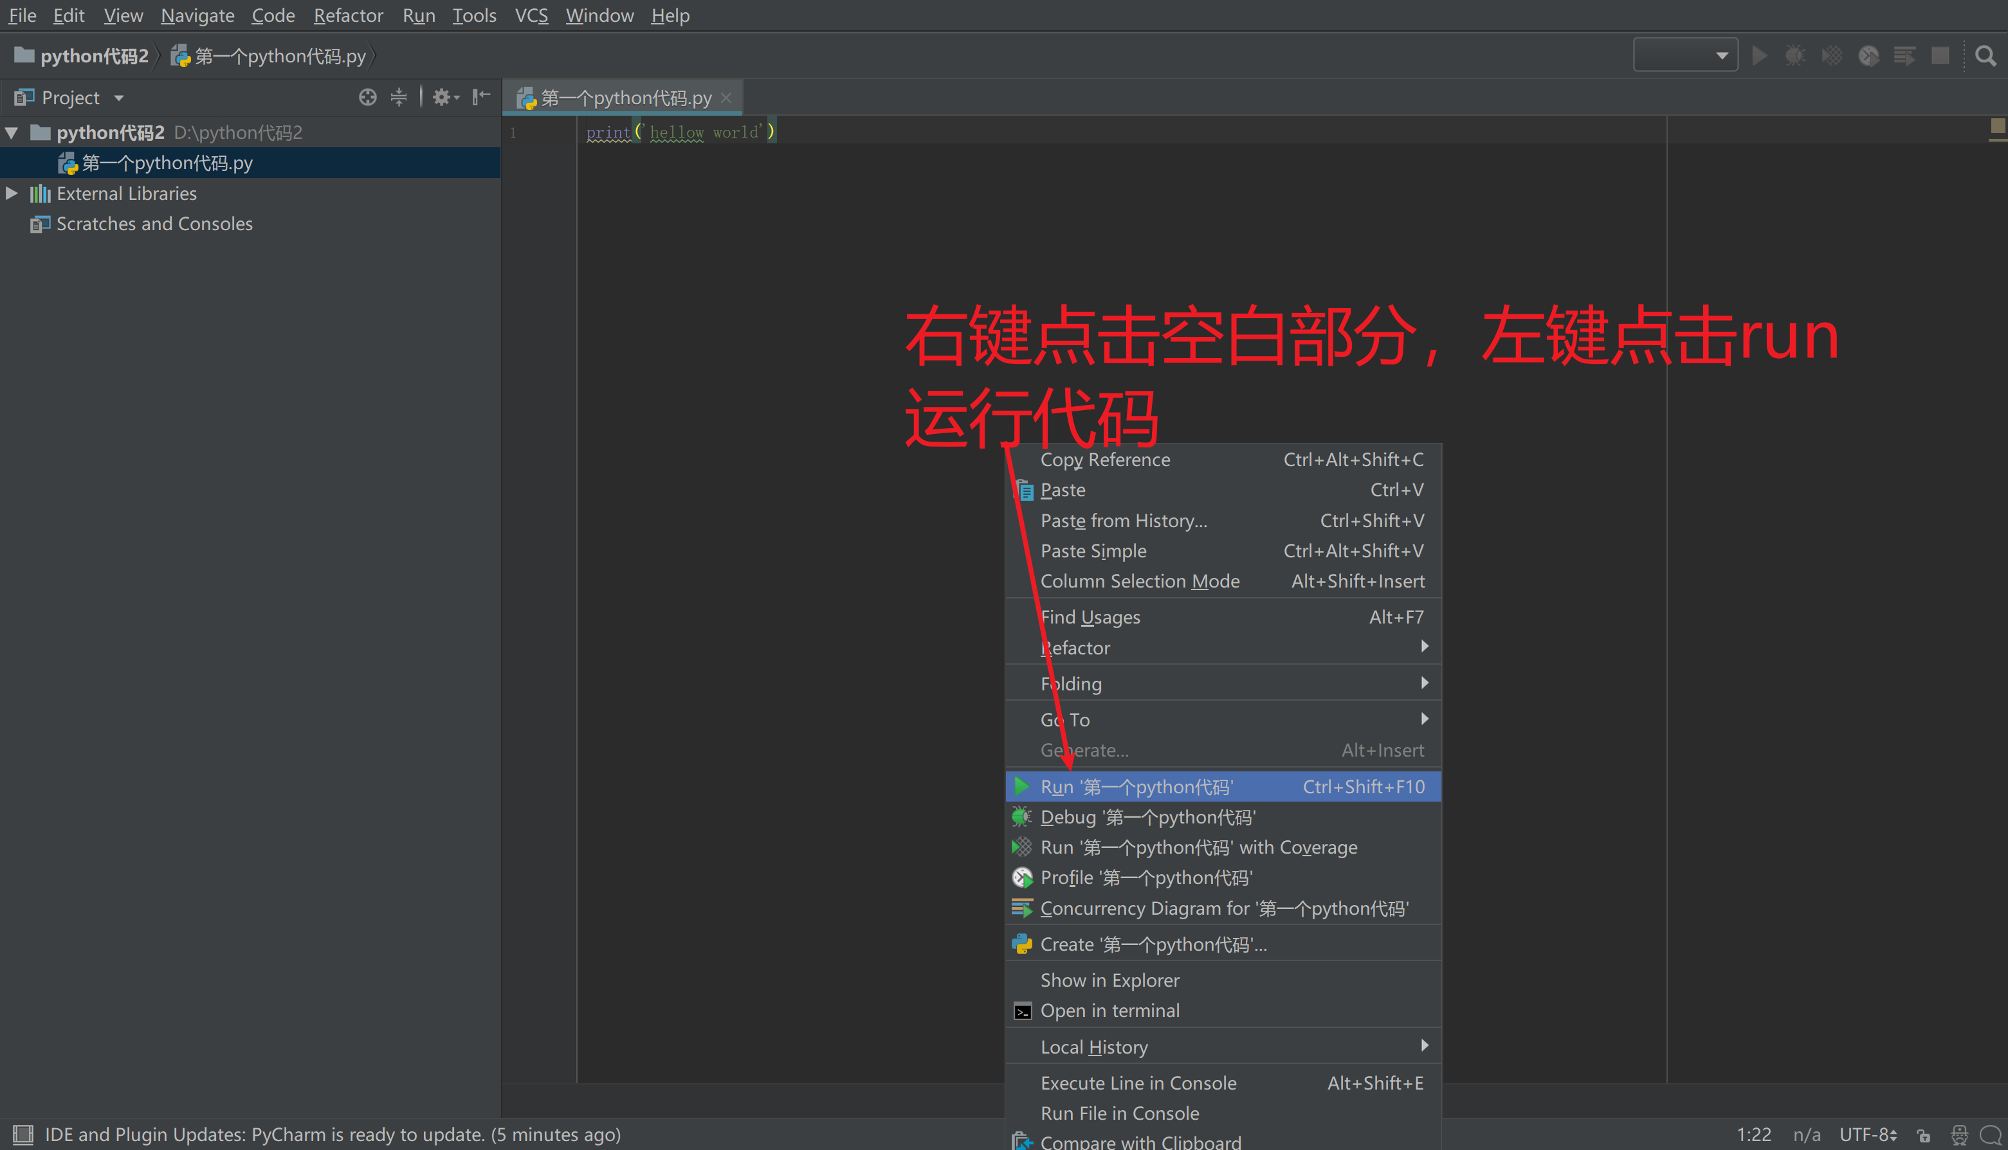Image resolution: width=2008 pixels, height=1150 pixels.
Task: Expand Folding submenu arrow
Action: [1424, 683]
